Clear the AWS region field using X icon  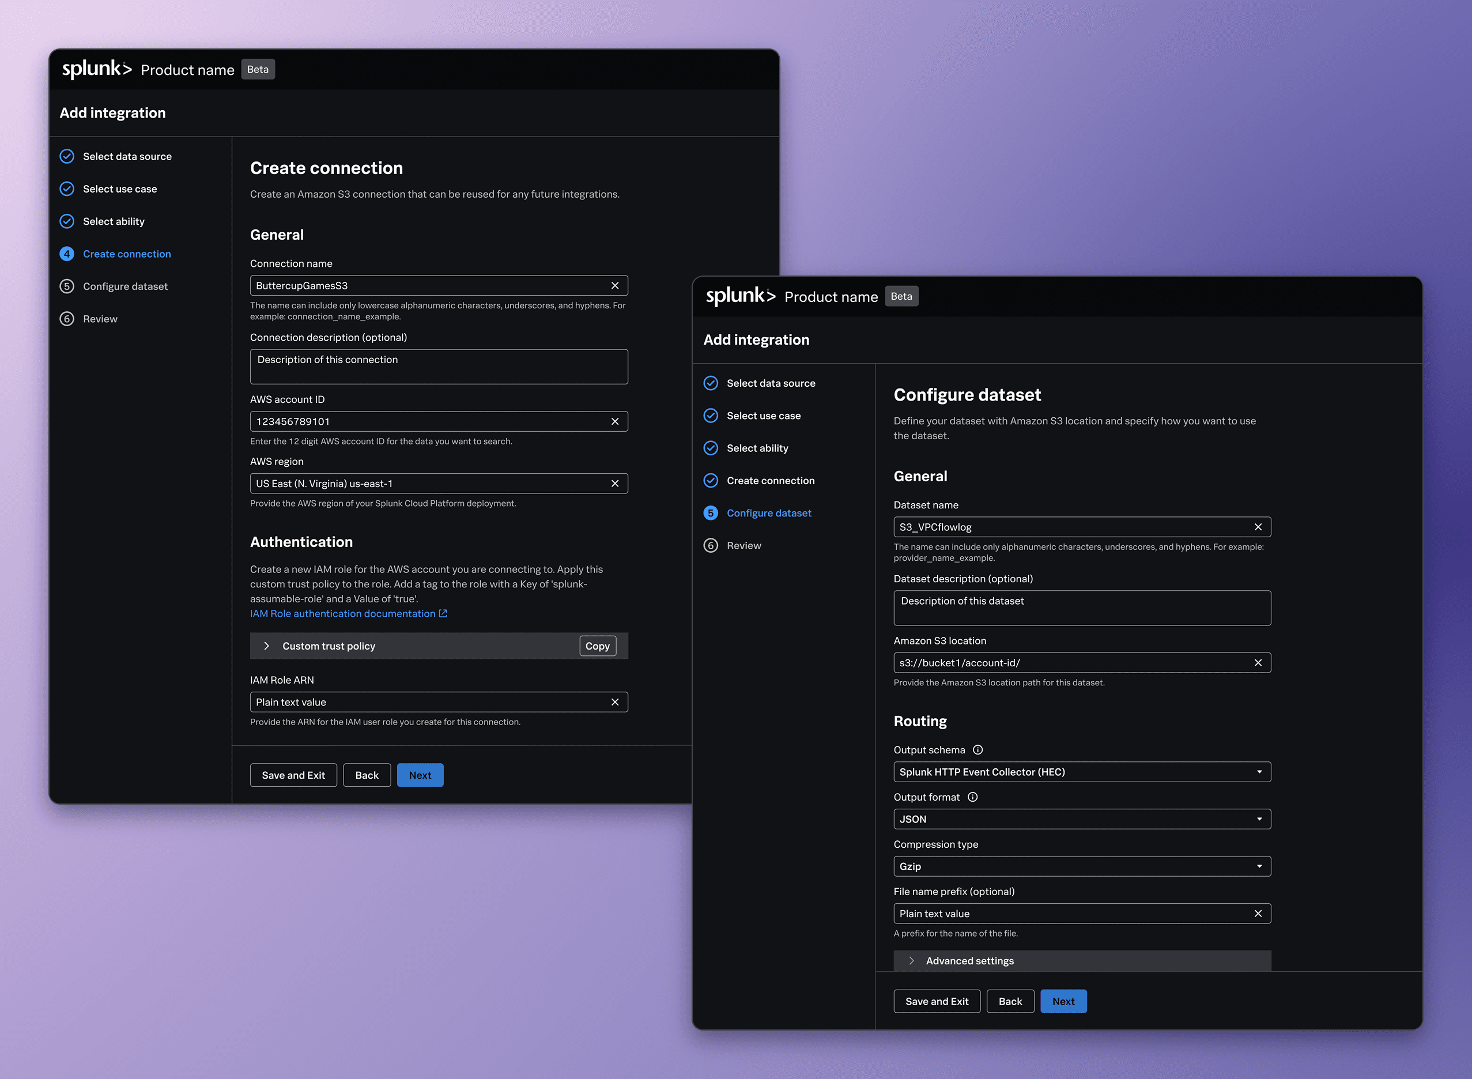614,484
